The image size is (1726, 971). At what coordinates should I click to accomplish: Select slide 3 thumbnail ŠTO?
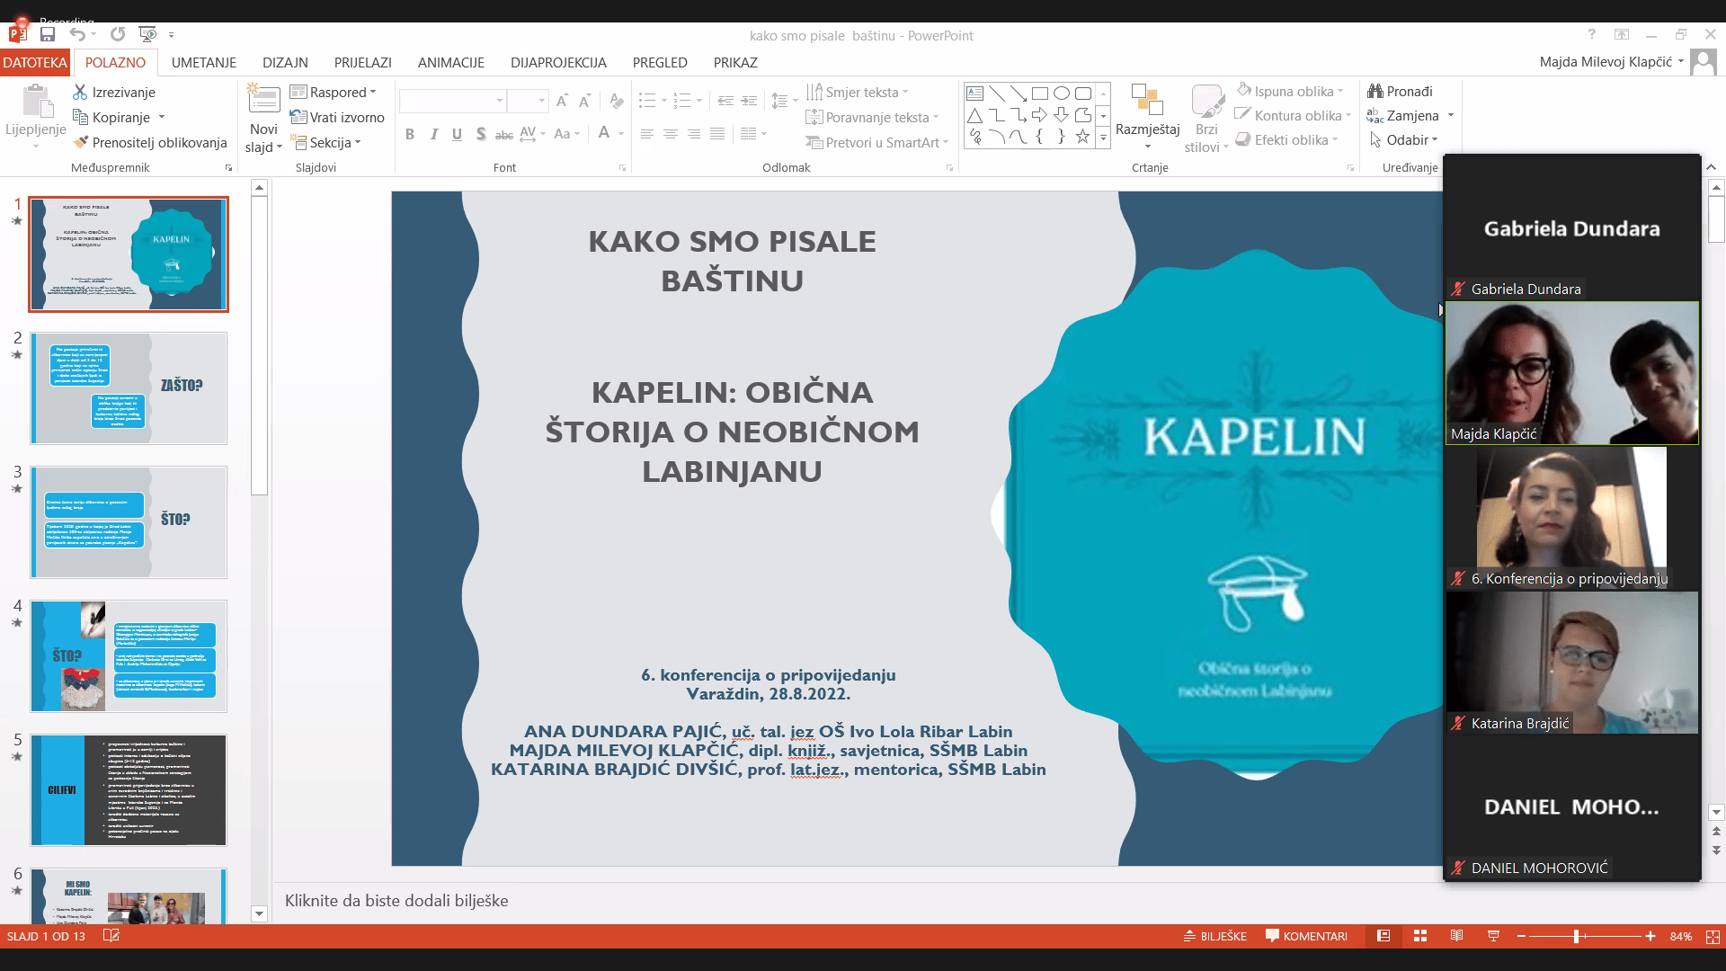[x=129, y=521]
